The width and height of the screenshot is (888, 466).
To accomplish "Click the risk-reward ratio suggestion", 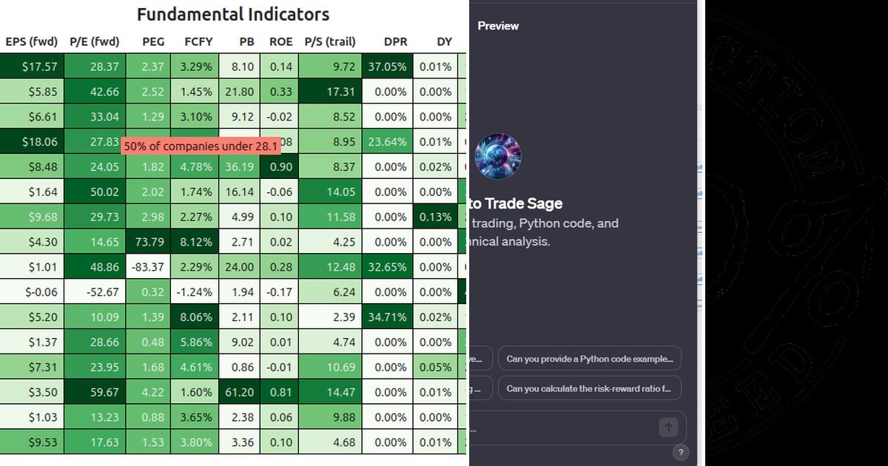I will tap(589, 388).
